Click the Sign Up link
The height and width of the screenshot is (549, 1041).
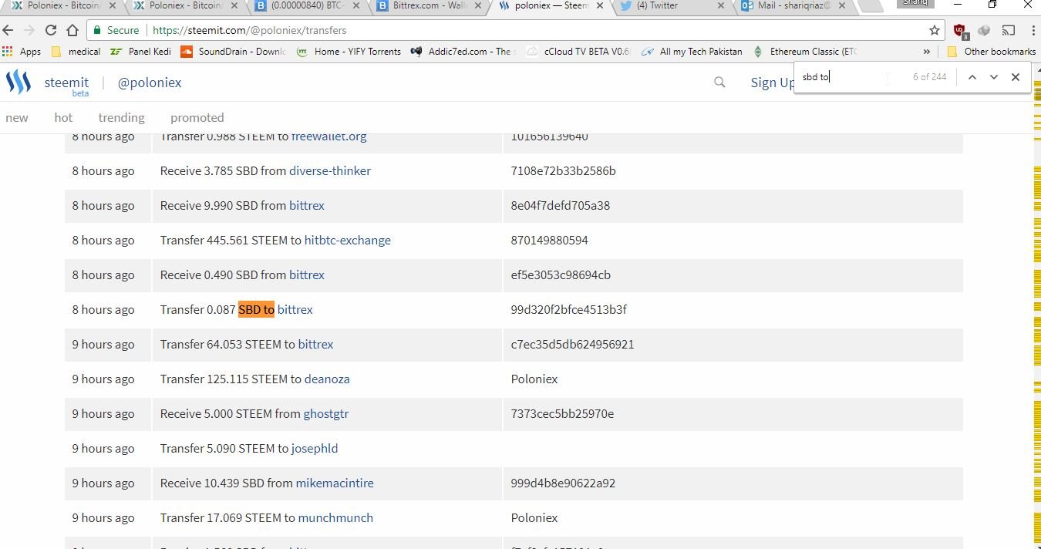point(772,83)
